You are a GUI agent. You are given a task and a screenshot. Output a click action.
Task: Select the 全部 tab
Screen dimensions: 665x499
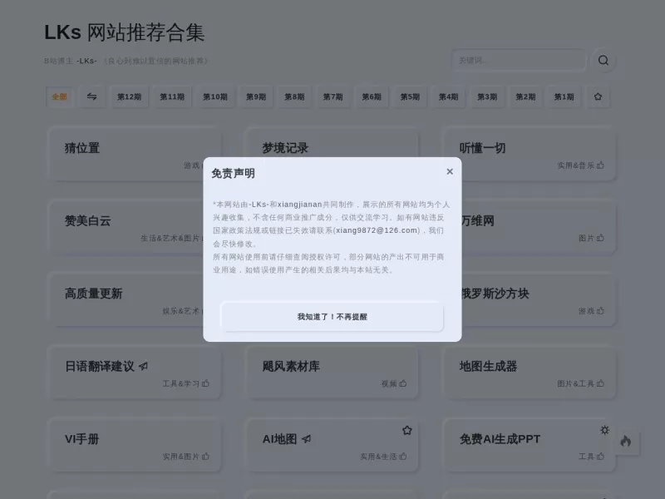(59, 96)
